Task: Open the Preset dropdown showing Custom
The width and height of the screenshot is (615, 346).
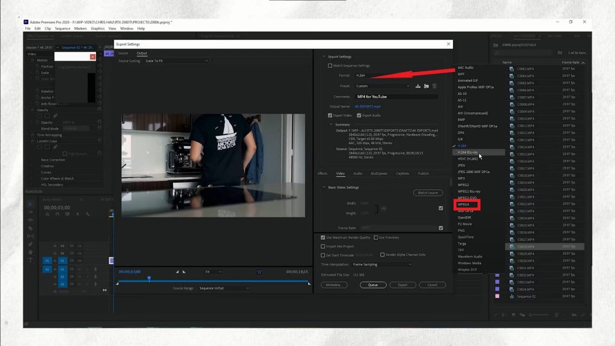Action: [383, 86]
